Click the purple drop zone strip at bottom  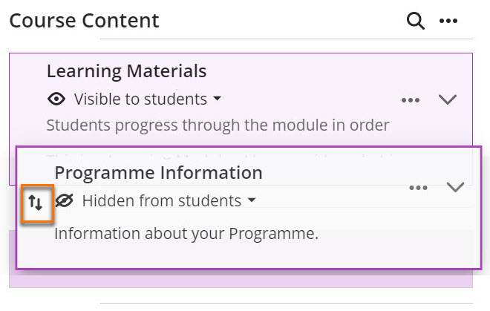pos(241,279)
